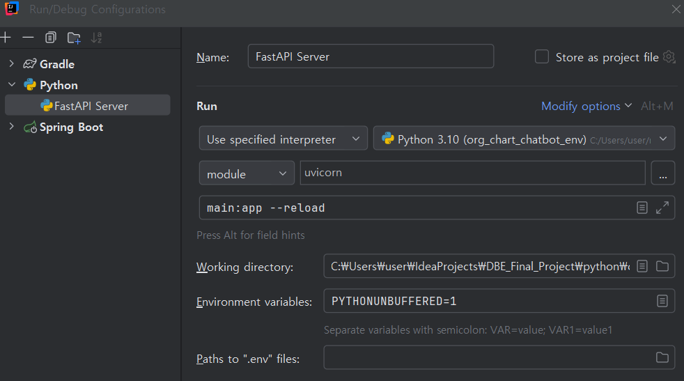Browse for working directory folder
The image size is (684, 381).
click(662, 266)
